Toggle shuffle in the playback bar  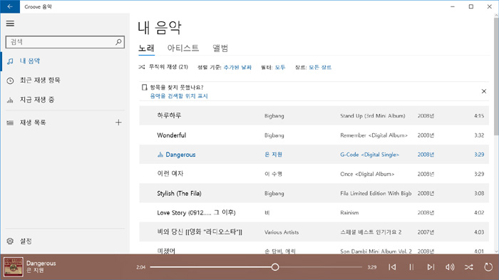pos(469,267)
